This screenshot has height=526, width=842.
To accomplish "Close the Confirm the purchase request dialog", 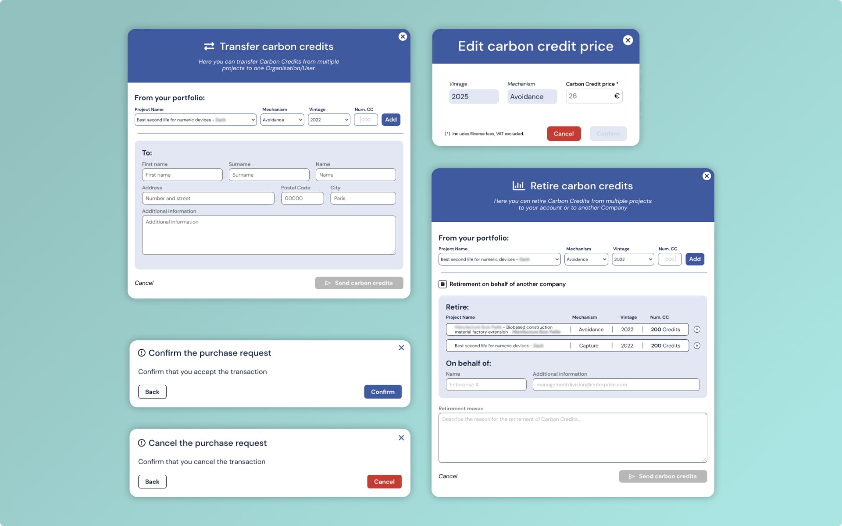I will [x=401, y=348].
